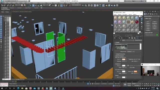Click the large plus Set Keys button
This screenshot has width=160, height=90.
(x=125, y=84)
